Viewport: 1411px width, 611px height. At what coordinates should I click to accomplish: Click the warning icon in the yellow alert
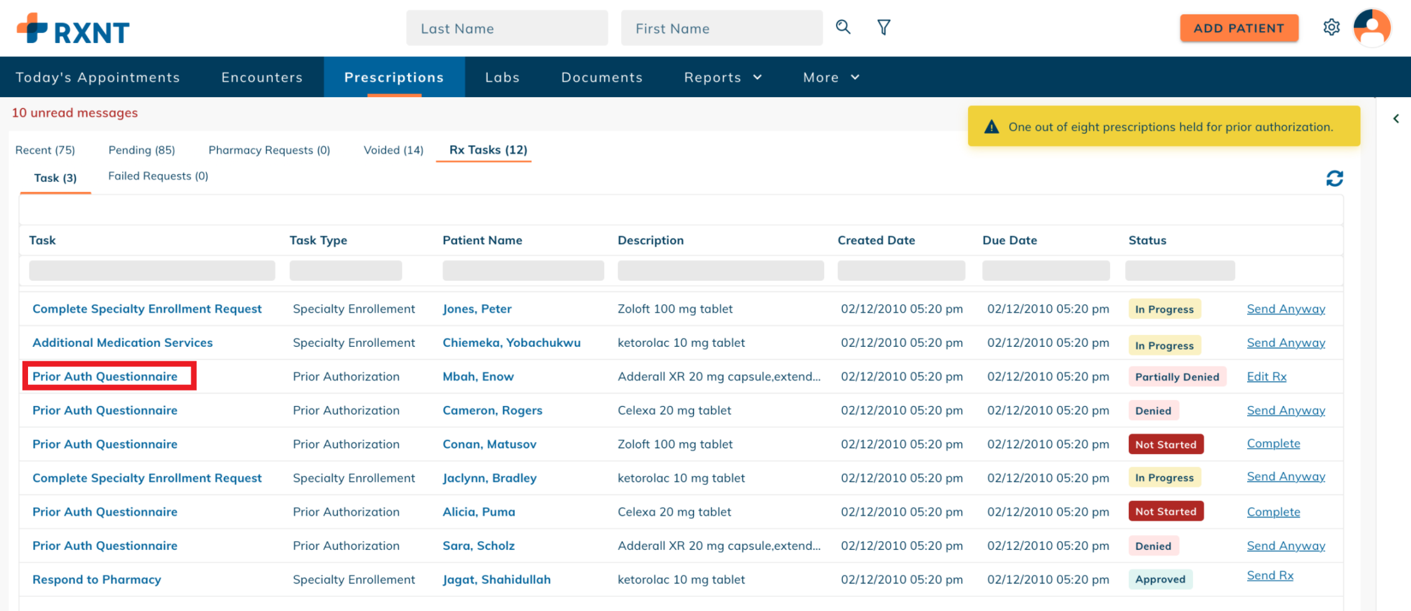(x=991, y=127)
